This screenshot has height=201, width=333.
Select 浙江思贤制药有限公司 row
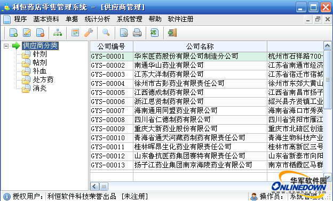click(207, 102)
